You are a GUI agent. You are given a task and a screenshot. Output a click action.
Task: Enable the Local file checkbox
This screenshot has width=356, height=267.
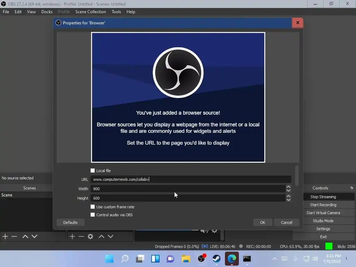point(92,170)
